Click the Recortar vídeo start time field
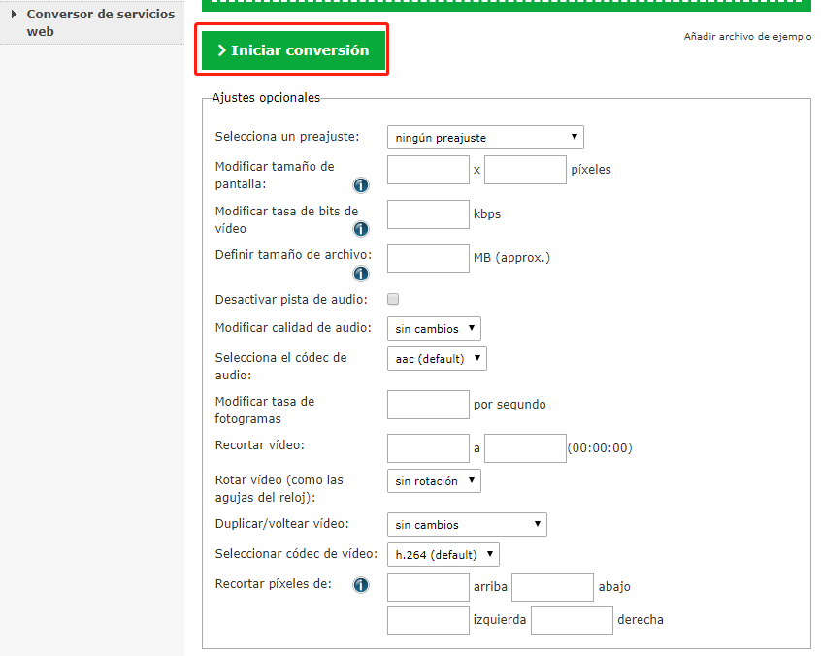This screenshot has width=821, height=656. (428, 448)
